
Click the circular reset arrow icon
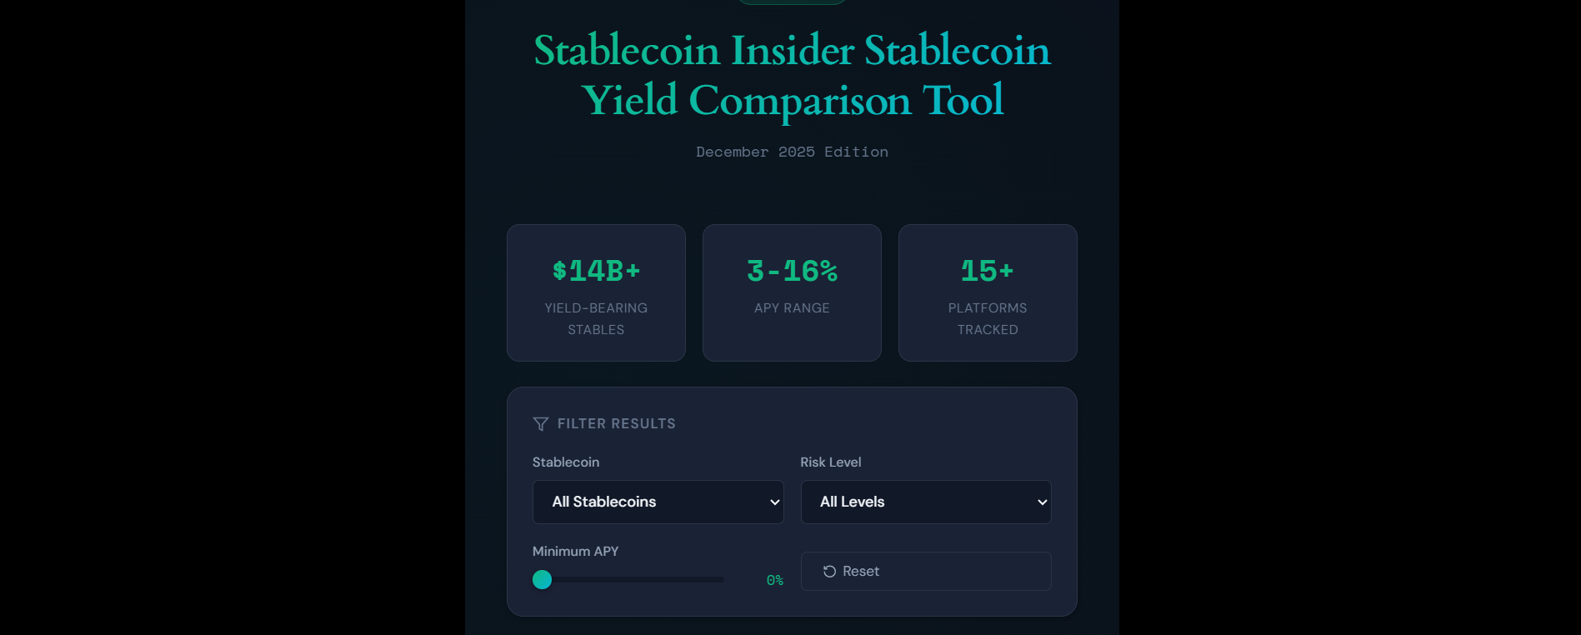828,572
